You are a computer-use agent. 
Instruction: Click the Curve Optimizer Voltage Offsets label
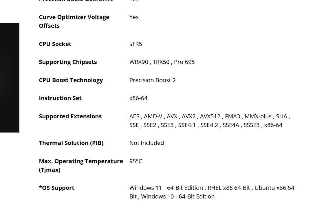pos(74,21)
